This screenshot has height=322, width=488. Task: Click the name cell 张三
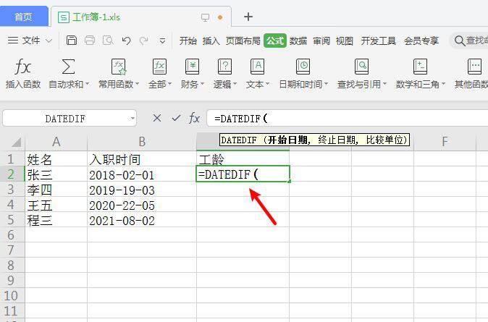coord(56,174)
